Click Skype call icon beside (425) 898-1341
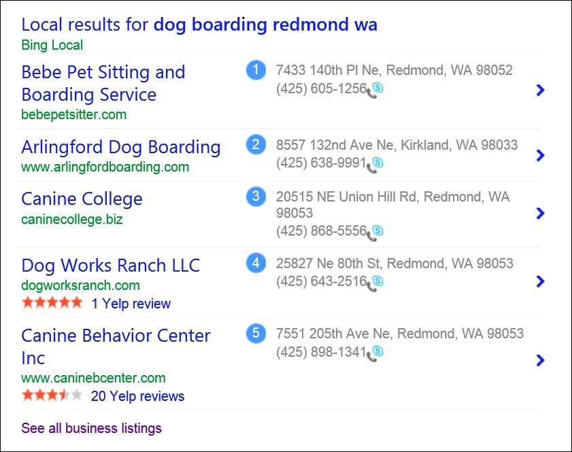The height and width of the screenshot is (452, 572). (375, 354)
